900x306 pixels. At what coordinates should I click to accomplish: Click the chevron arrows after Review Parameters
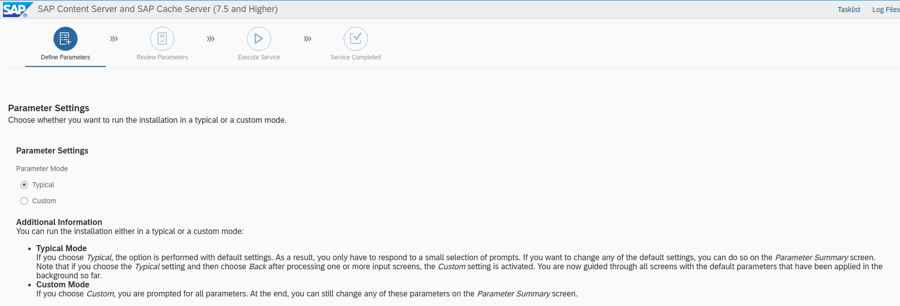(x=211, y=39)
